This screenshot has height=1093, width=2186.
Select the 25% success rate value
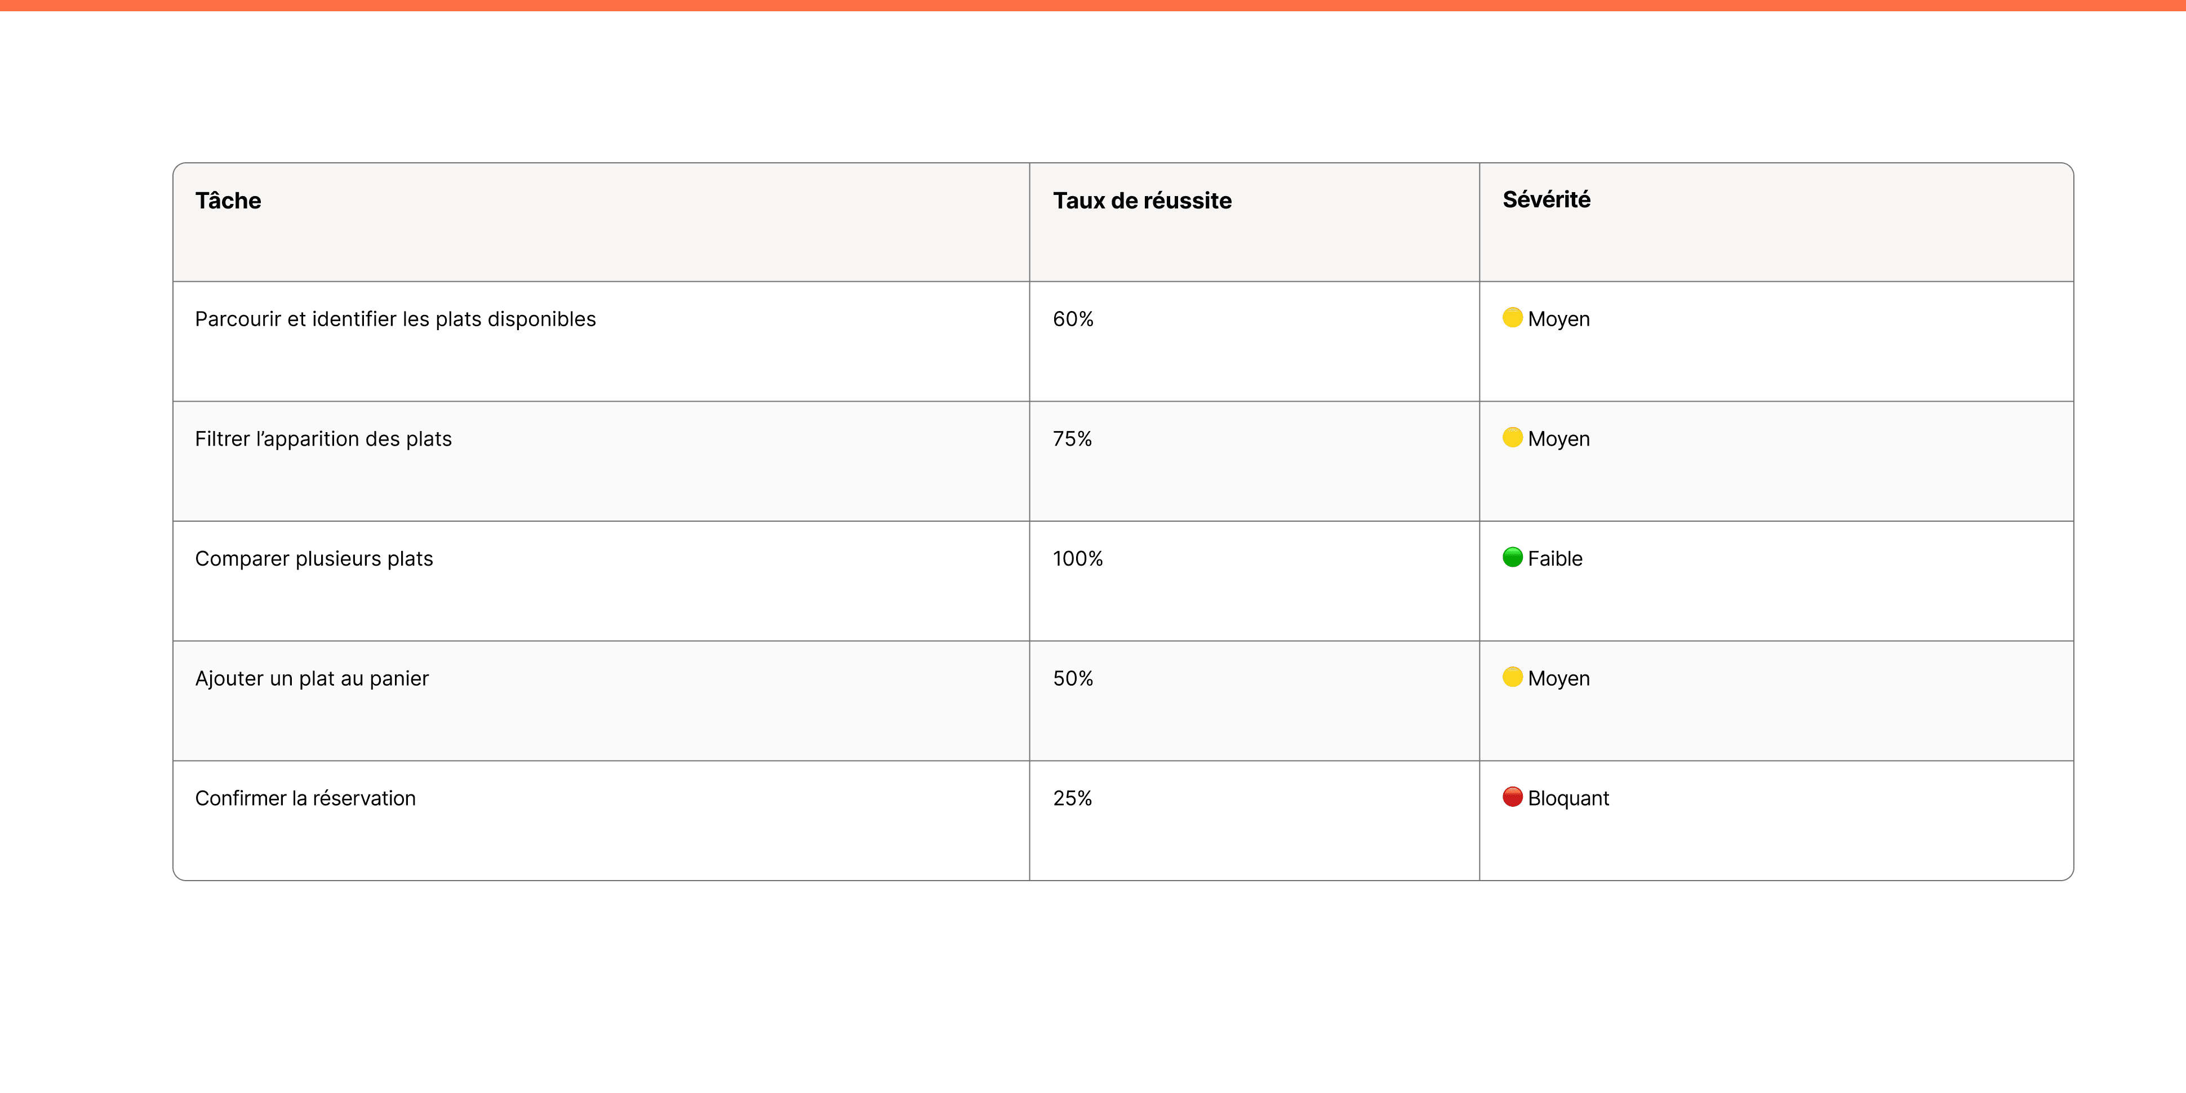(1072, 798)
